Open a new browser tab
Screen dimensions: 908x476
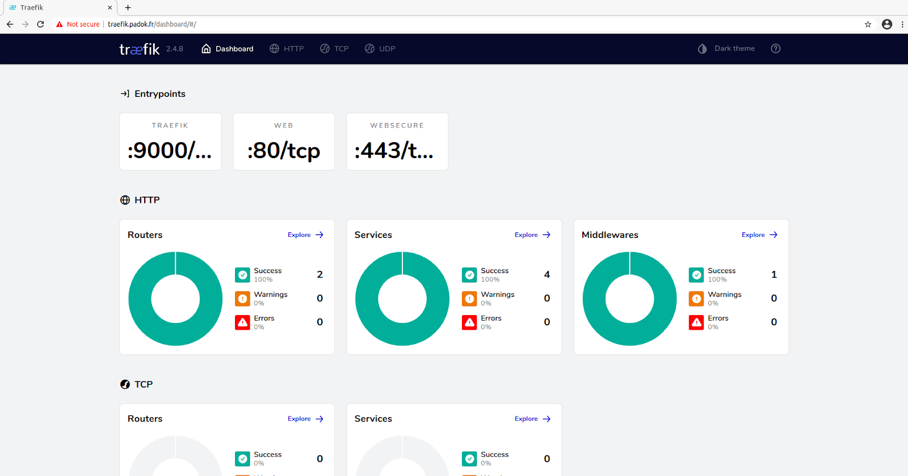pos(128,8)
